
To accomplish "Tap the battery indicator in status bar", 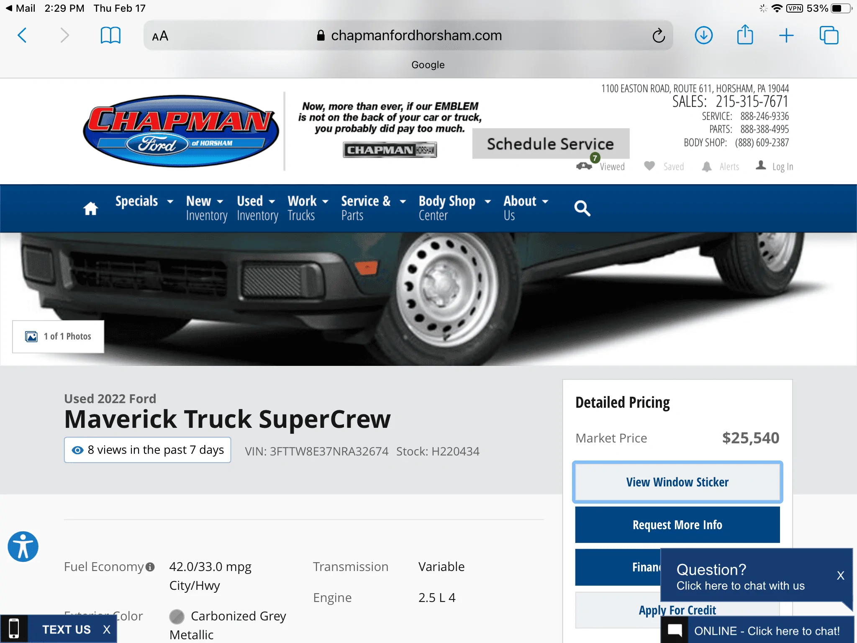I will coord(841,8).
